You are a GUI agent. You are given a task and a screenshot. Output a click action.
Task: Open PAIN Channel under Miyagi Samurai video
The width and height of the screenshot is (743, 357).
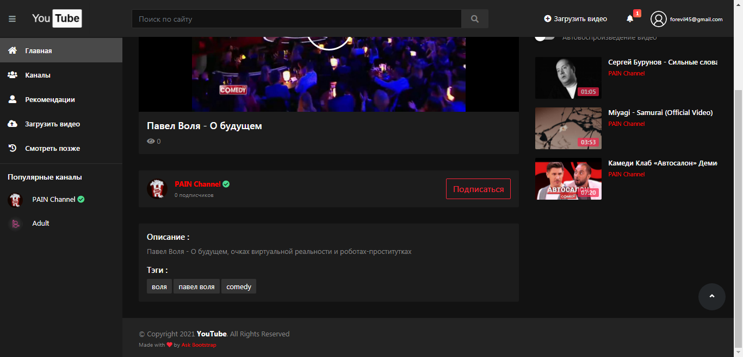pyautogui.click(x=627, y=124)
